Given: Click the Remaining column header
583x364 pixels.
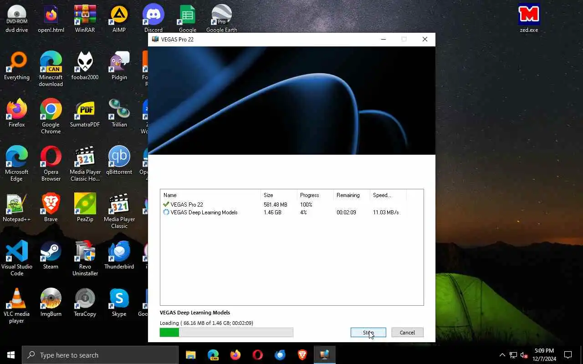Looking at the screenshot, I should tap(352, 195).
